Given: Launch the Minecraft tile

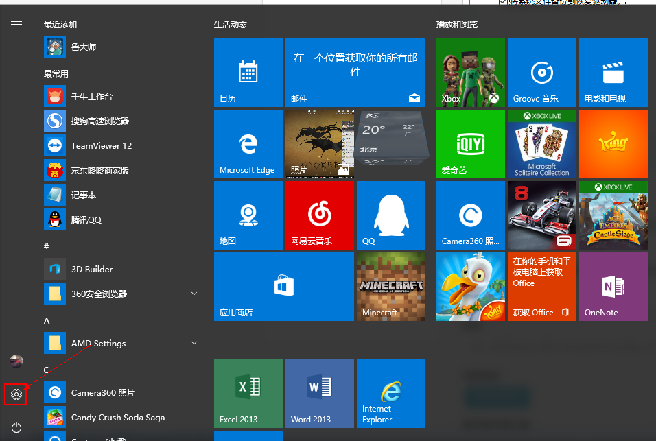Looking at the screenshot, I should (390, 286).
